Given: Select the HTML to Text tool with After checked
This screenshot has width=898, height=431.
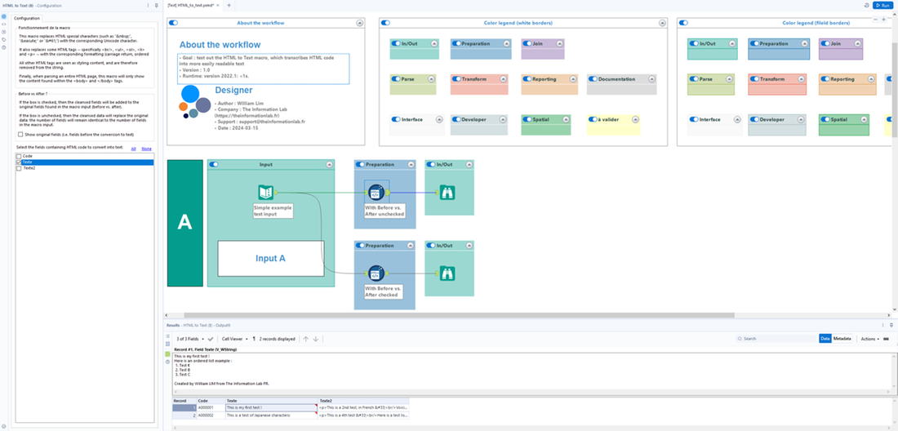Looking at the screenshot, I should click(376, 273).
